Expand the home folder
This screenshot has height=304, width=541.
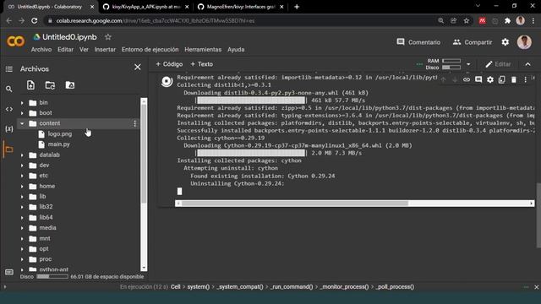click(22, 187)
